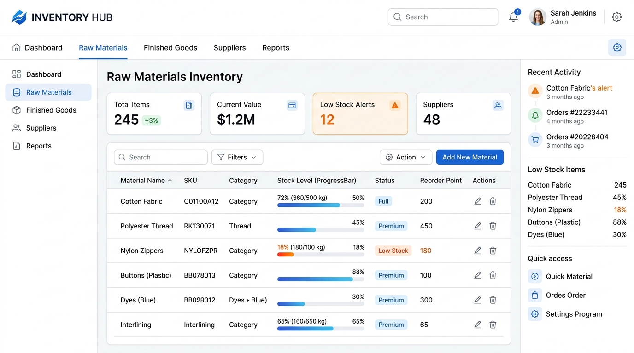Click the home icon next to Dashboard tab
This screenshot has height=353, width=634.
click(x=16, y=47)
